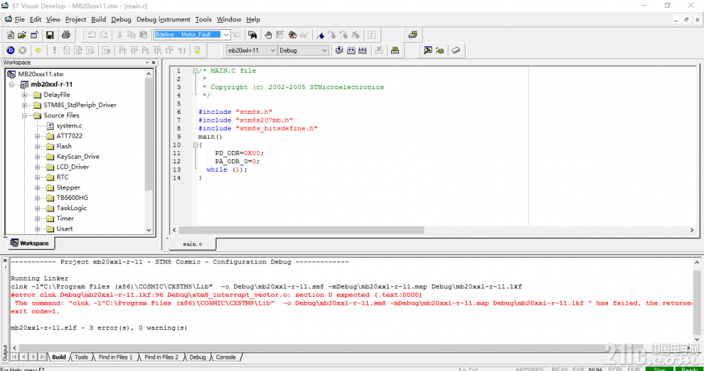
Task: Click the debug instrument settings icon
Action: click(428, 50)
